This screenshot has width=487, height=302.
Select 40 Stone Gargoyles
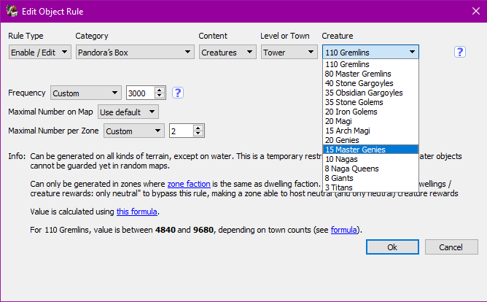tap(370, 83)
